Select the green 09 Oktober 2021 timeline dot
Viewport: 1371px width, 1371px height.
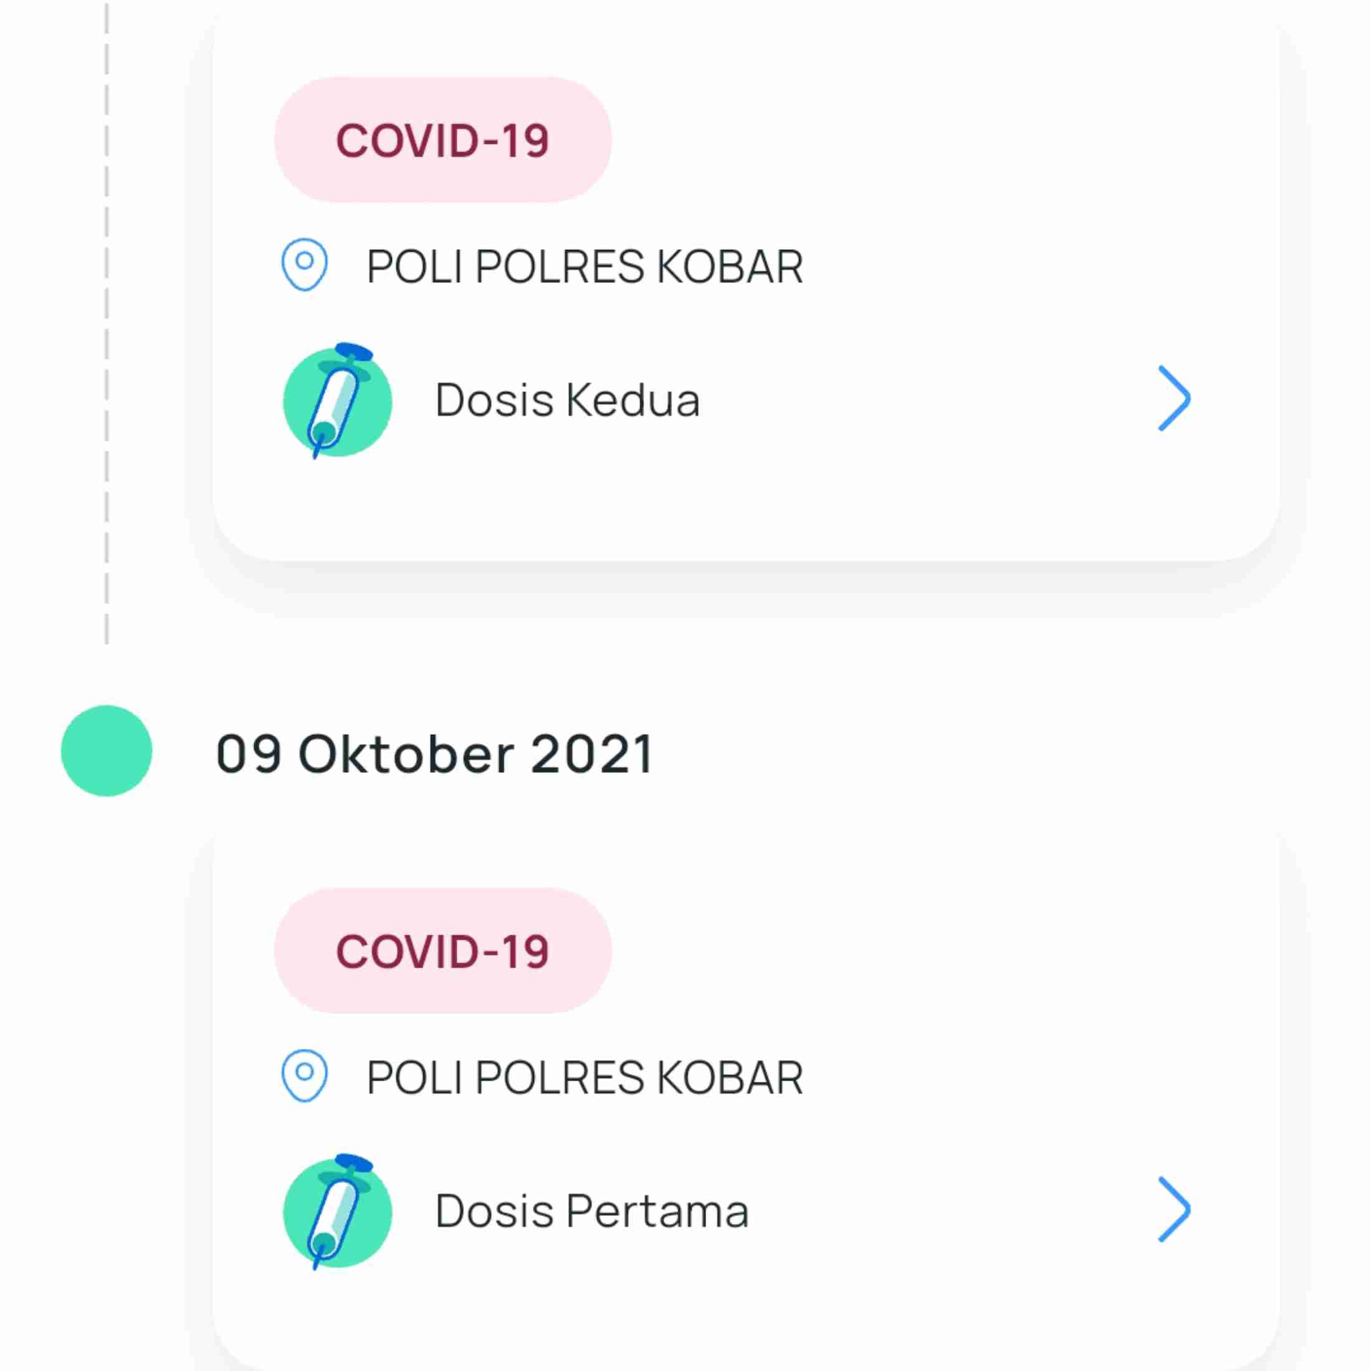[x=107, y=751]
